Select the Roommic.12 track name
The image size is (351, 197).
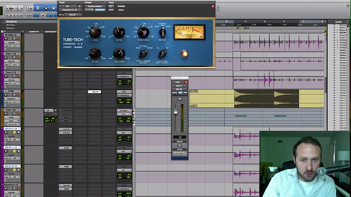click(11, 185)
